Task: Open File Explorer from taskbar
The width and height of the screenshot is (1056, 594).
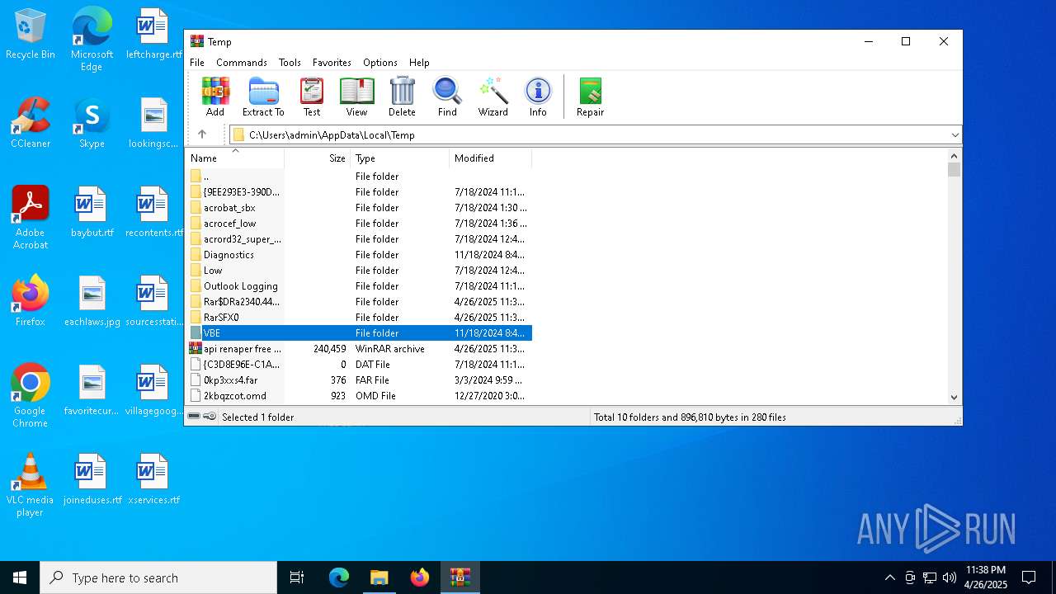Action: tap(379, 577)
